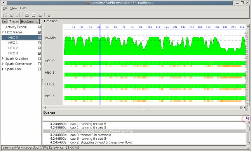Image resolution: width=251 pixels, height=151 pixels.
Task: Jump to the end of the timeline
Action: (18, 15)
